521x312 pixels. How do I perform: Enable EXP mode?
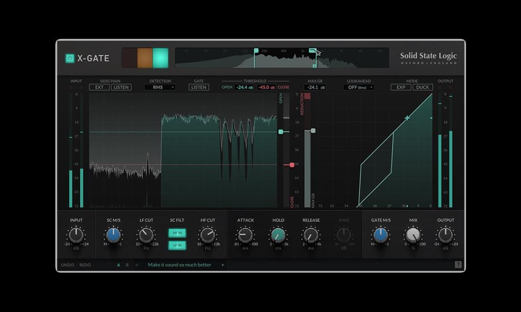(x=401, y=87)
